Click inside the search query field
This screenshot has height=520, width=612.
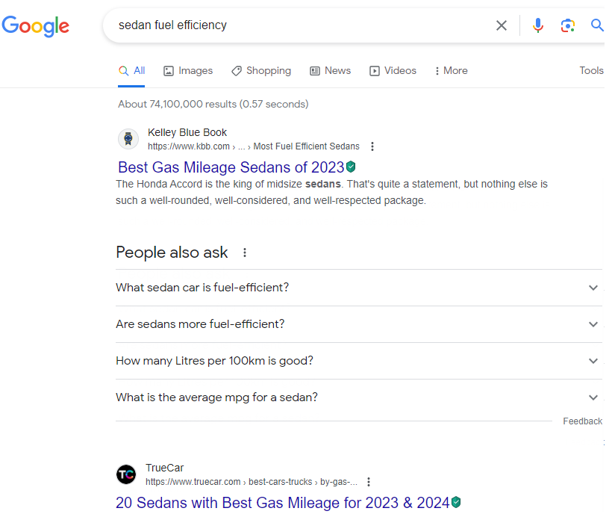coord(301,25)
